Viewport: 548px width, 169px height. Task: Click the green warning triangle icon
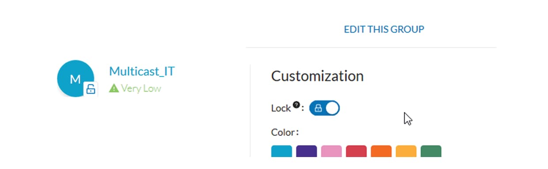pos(114,88)
